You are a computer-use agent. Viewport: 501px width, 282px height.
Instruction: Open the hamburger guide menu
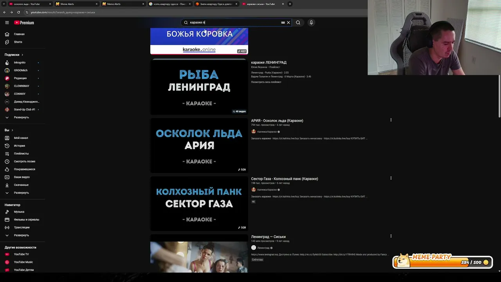click(7, 23)
